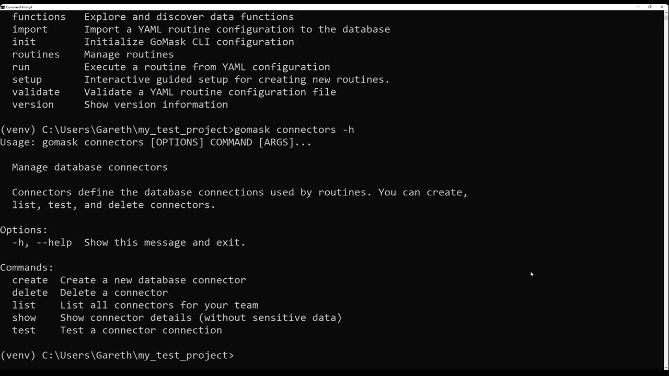Click the Command Prompt title bar text
669x376 pixels.
pos(19,7)
